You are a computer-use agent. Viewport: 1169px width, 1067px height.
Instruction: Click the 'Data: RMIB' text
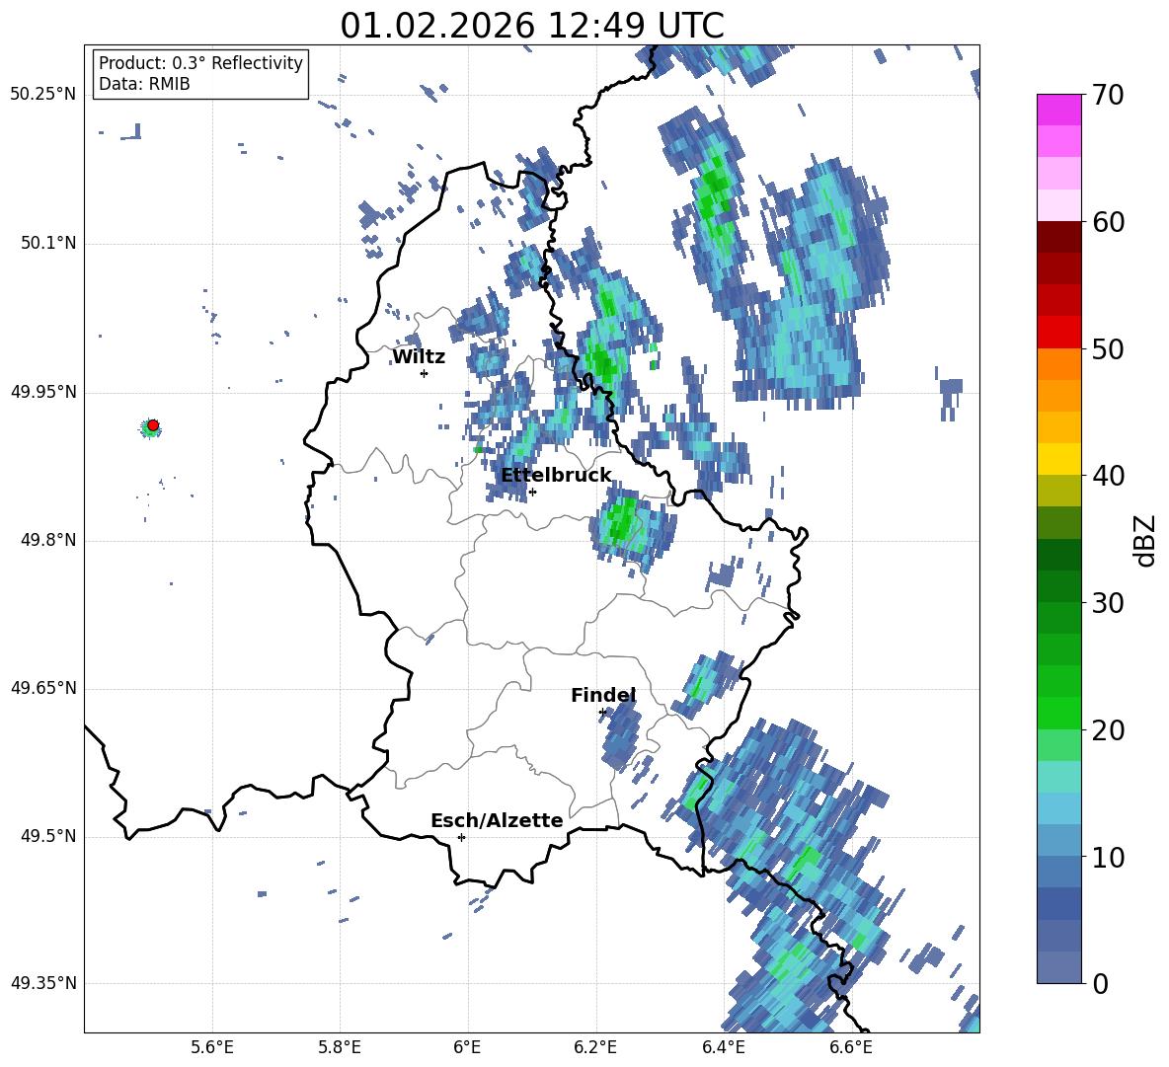(x=144, y=84)
